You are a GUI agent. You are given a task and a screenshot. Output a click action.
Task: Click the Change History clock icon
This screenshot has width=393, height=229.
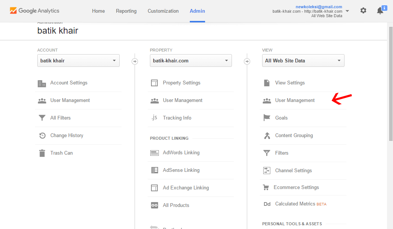[x=43, y=136]
